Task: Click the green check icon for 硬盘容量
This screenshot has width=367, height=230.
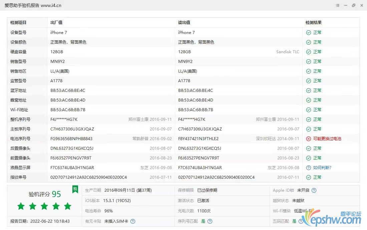Action: [309, 52]
